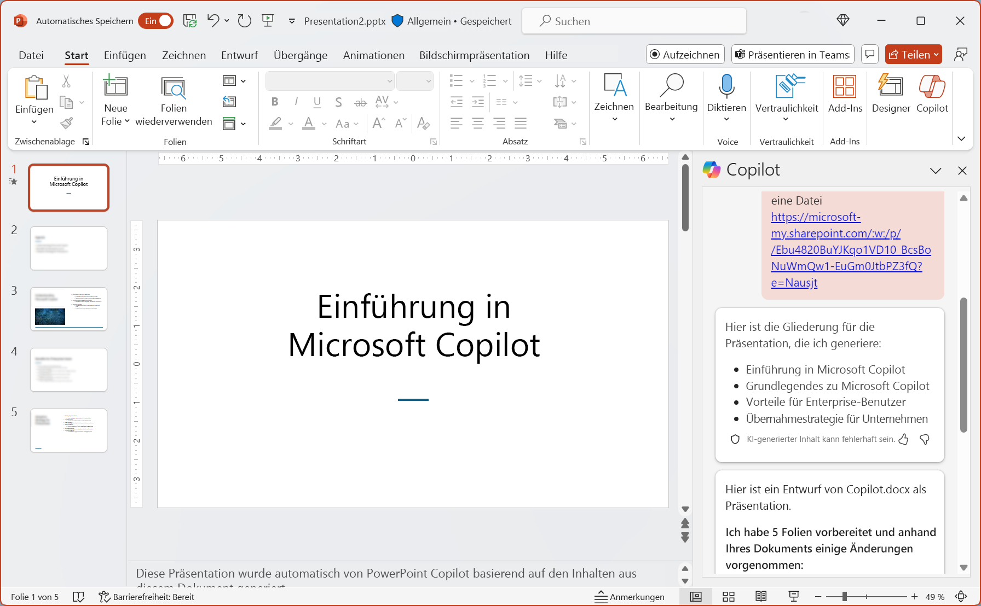Thumbs down the outline response
The height and width of the screenshot is (606, 981).
pyautogui.click(x=925, y=439)
